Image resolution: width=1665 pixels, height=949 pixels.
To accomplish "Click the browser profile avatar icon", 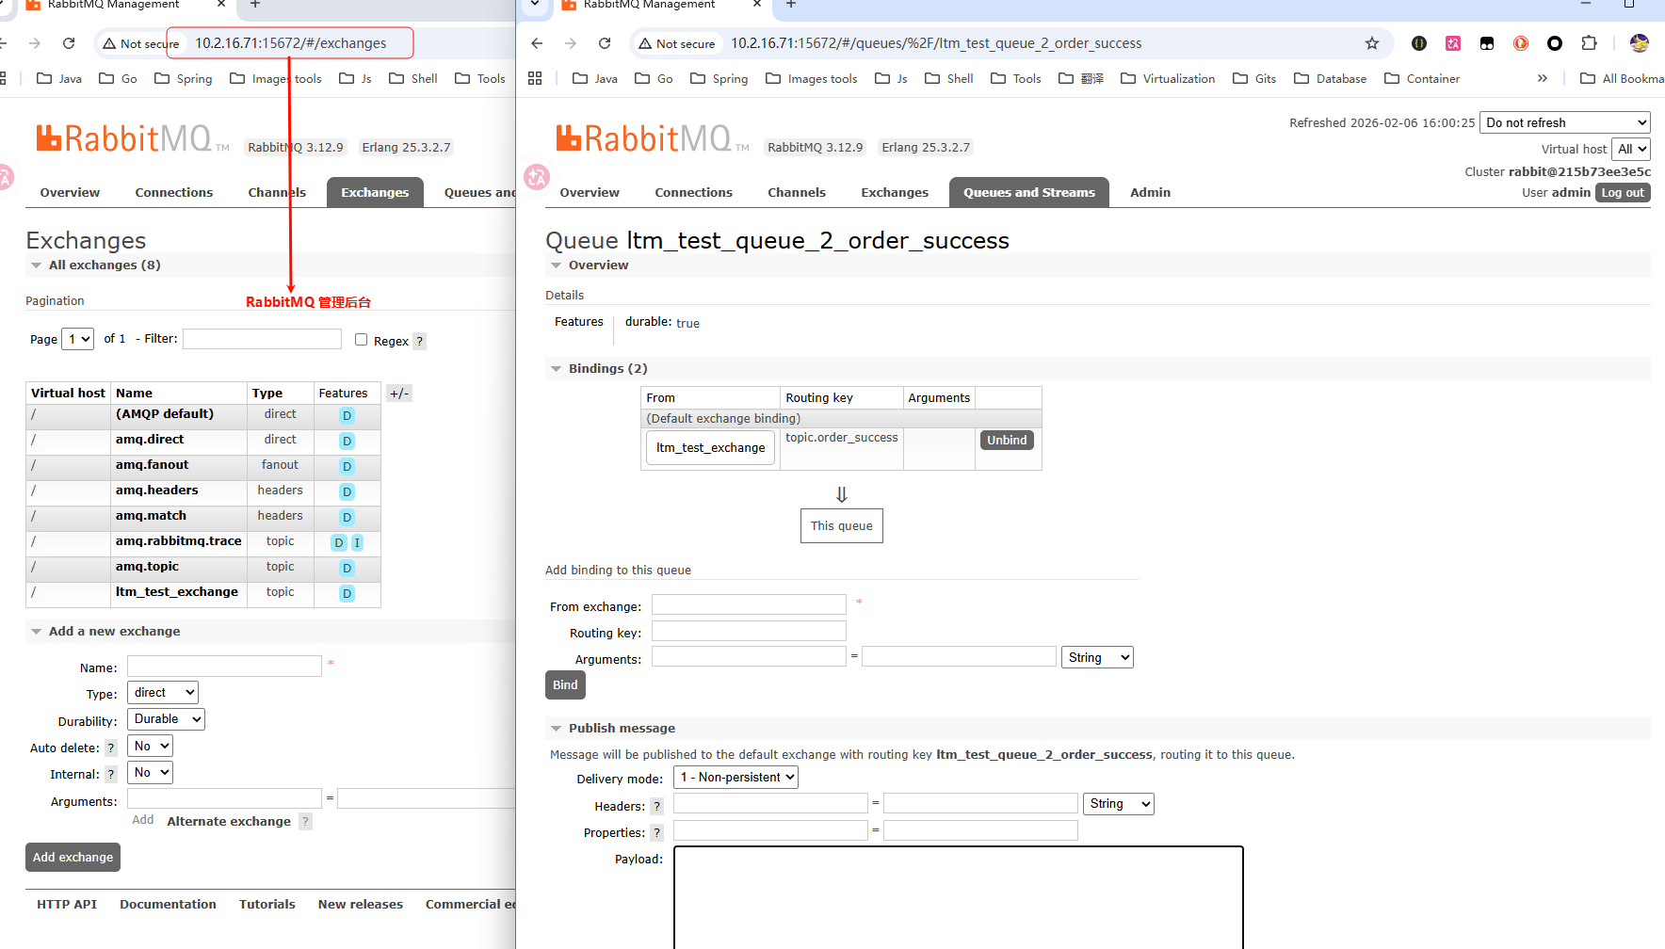I will [1639, 43].
